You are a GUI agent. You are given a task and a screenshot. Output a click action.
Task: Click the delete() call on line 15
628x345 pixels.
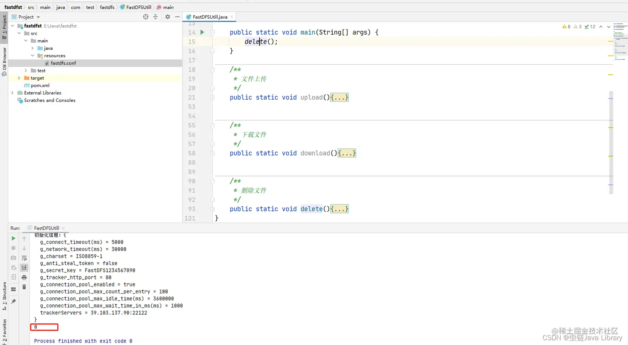261,42
